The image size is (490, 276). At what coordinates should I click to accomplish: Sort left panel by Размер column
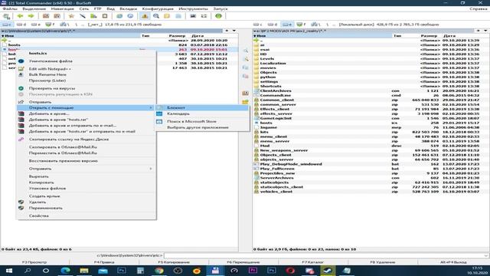click(178, 36)
